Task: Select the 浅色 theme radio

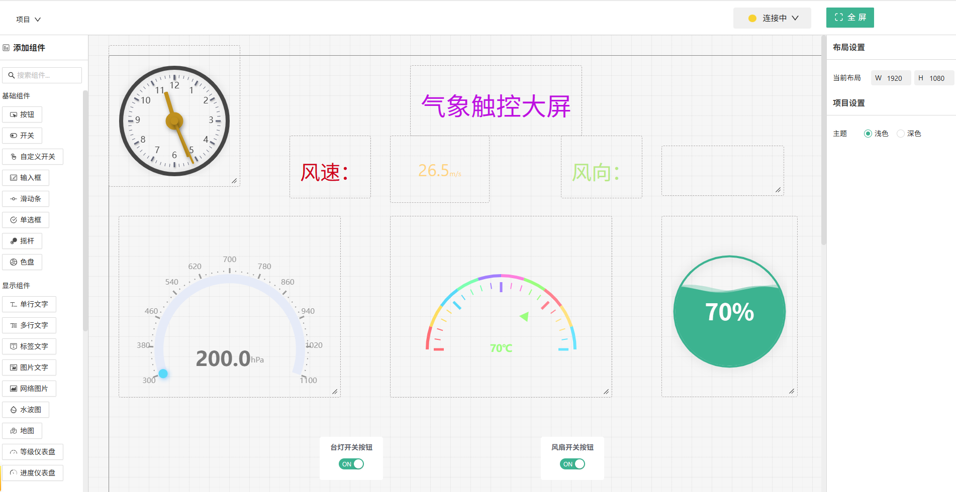Action: tap(868, 134)
